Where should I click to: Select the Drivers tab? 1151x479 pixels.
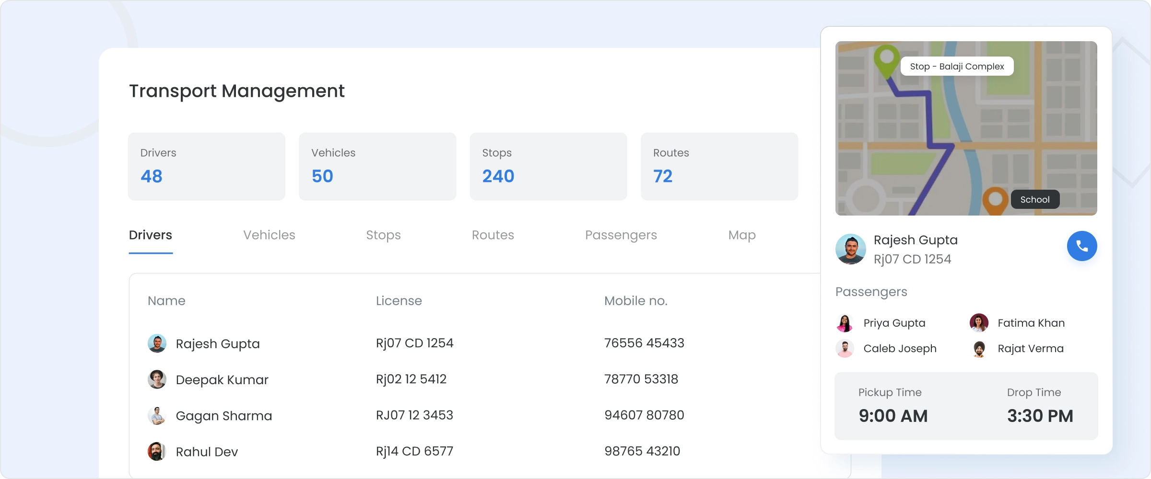point(150,235)
